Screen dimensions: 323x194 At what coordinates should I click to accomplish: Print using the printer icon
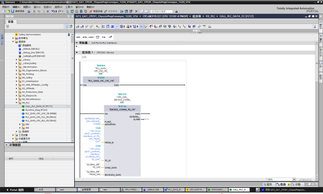[29, 11]
